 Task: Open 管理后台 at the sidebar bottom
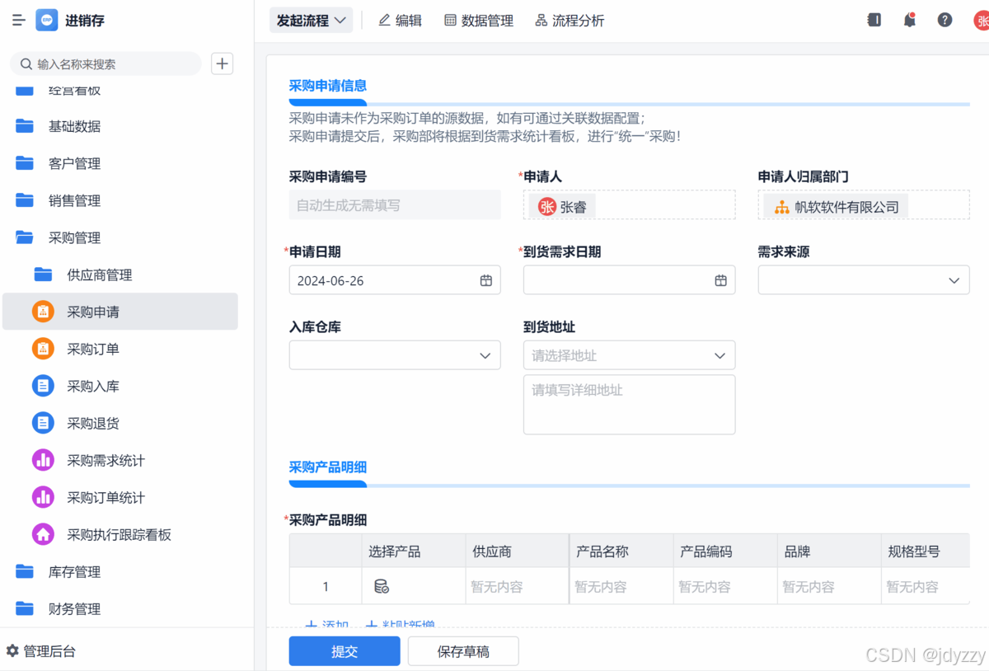click(x=41, y=650)
